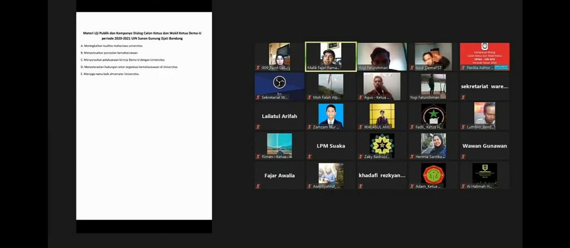This screenshot has width=570, height=248.
Task: Select the Adam_Ketua participant tile
Action: click(433, 175)
